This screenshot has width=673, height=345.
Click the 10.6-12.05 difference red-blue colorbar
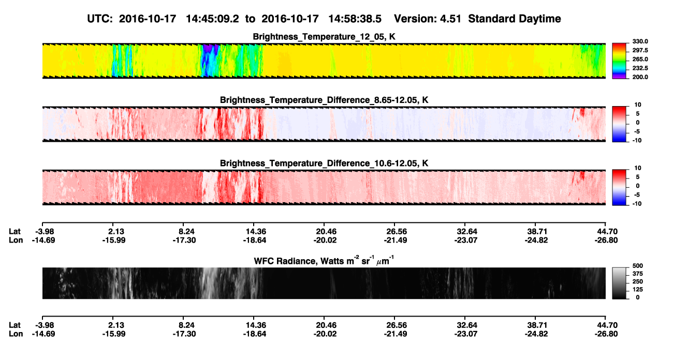click(x=619, y=186)
